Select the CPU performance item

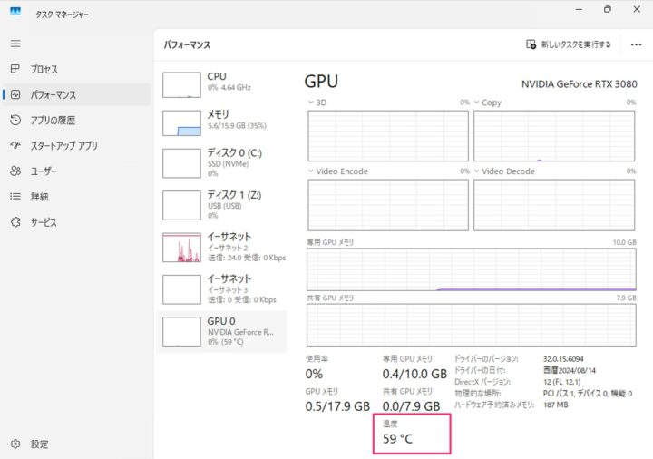(220, 83)
